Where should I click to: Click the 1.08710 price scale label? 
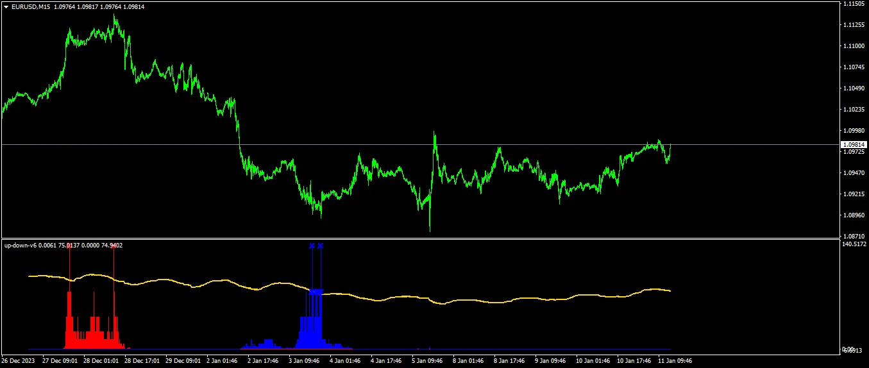click(852, 237)
